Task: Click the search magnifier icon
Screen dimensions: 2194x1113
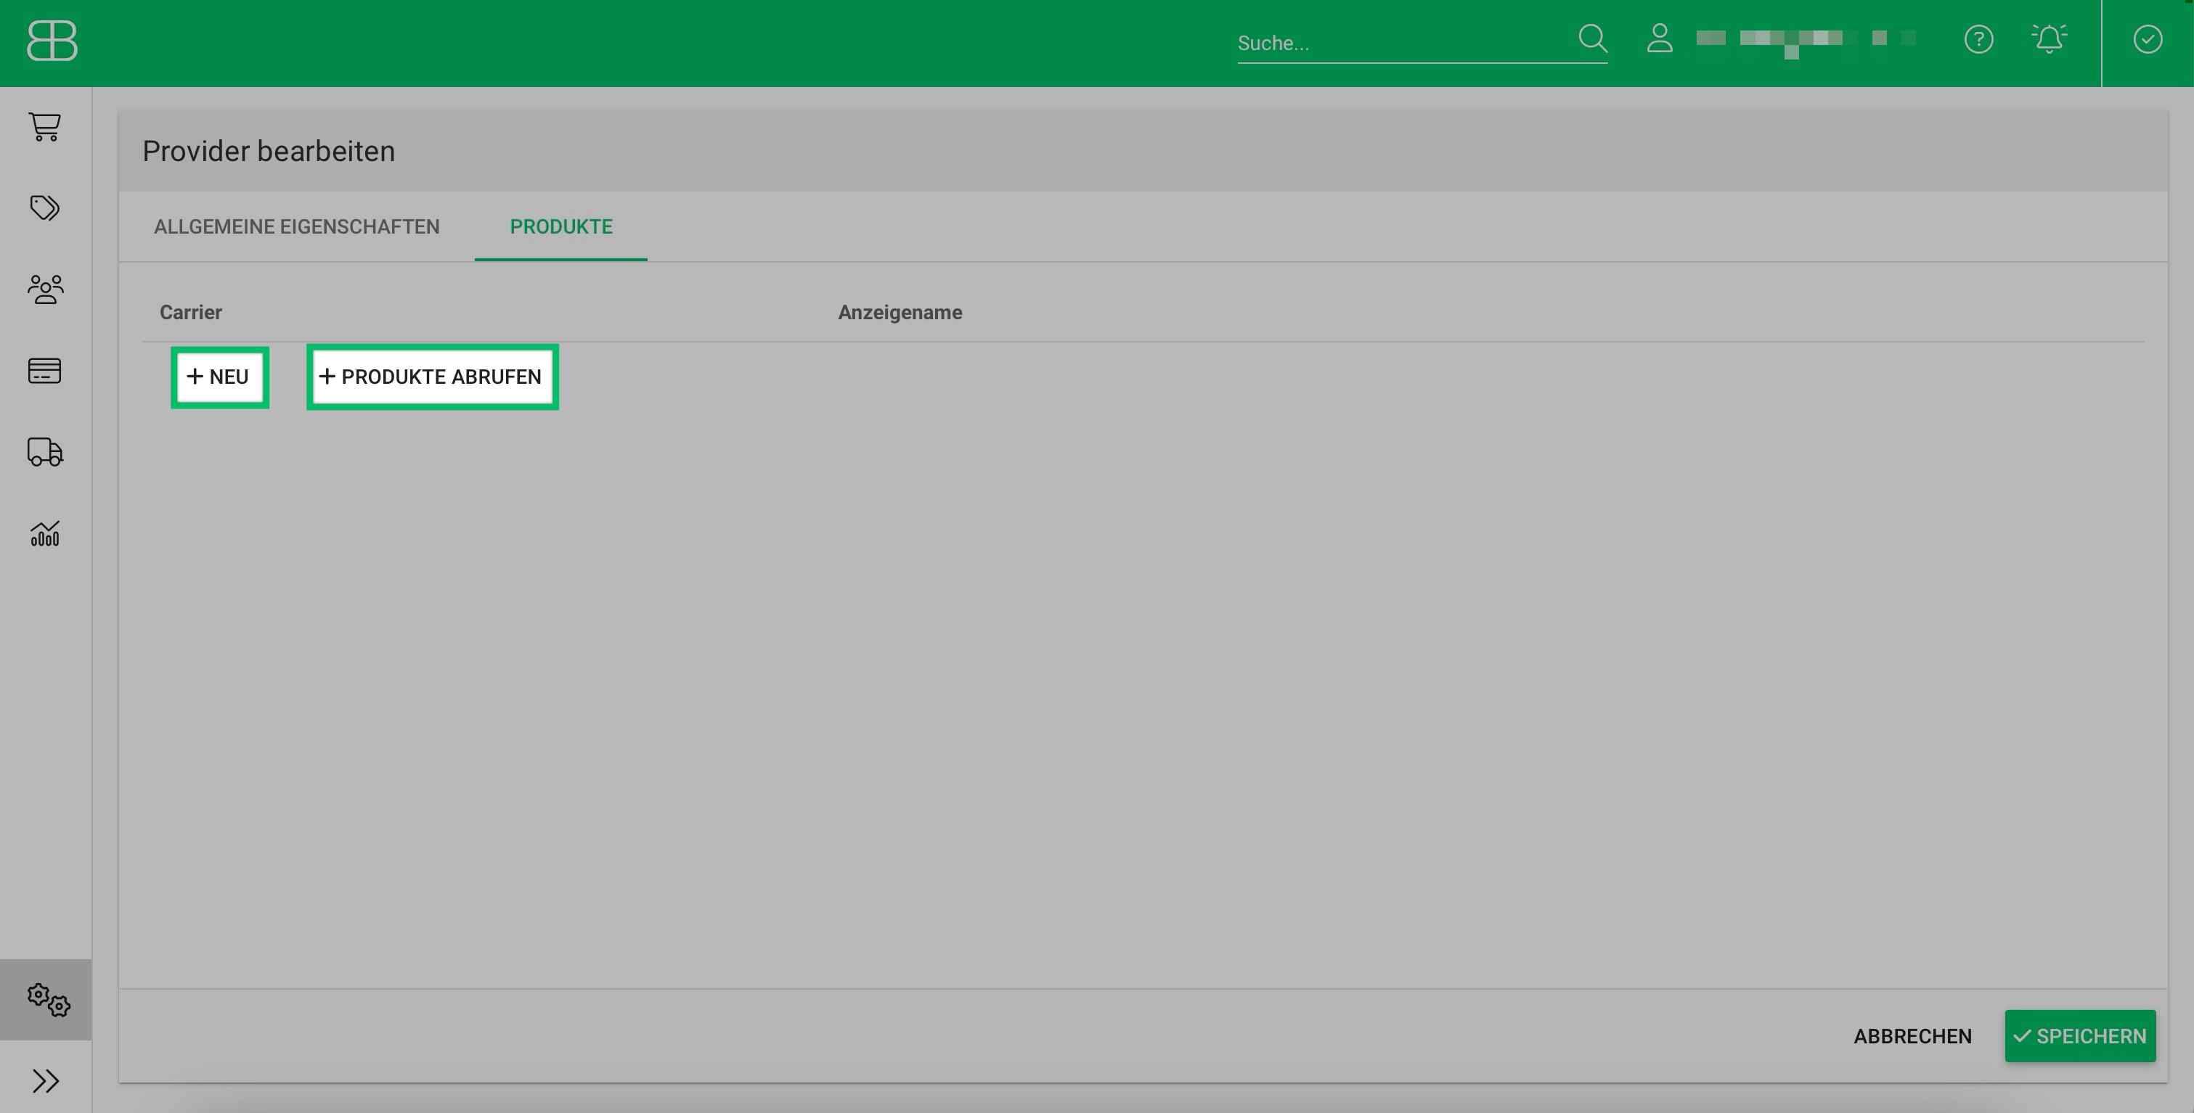Action: tap(1592, 39)
